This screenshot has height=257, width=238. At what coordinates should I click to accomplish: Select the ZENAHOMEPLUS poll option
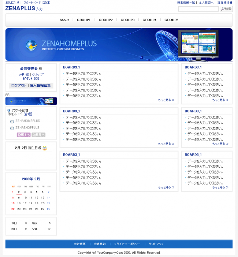click(x=12, y=121)
